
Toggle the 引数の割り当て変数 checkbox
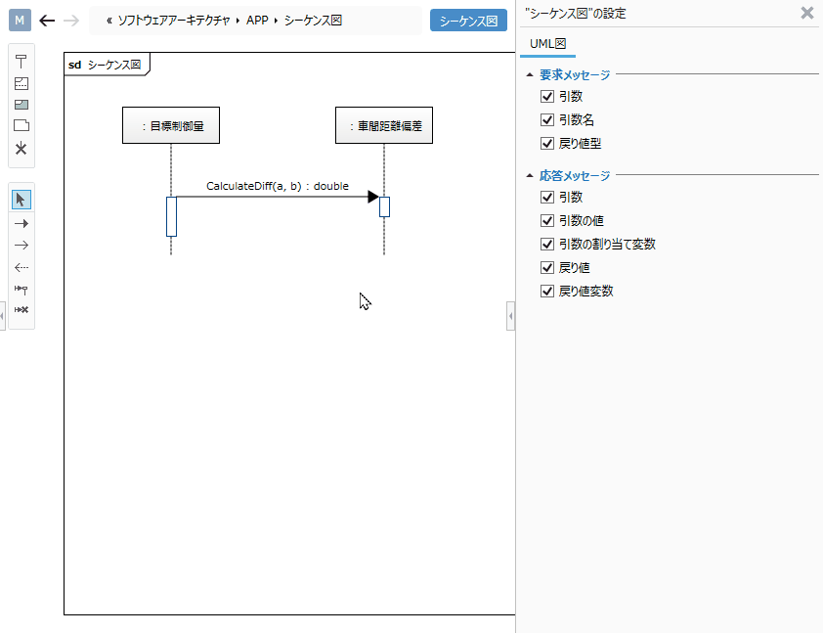click(547, 245)
